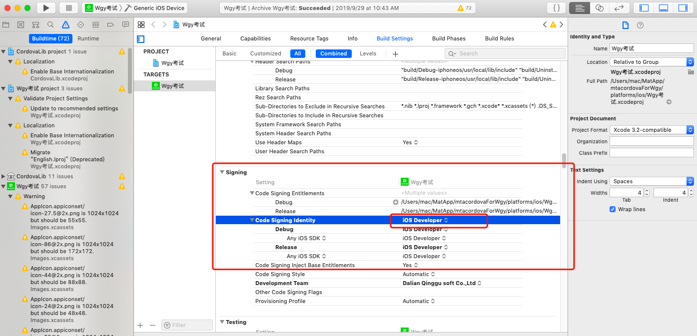Open the Report navigator speech bubble icon
The image size is (697, 336).
(x=125, y=24)
